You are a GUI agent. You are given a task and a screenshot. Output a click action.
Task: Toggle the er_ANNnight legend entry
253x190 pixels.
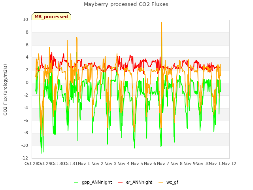pyautogui.click(x=135, y=182)
